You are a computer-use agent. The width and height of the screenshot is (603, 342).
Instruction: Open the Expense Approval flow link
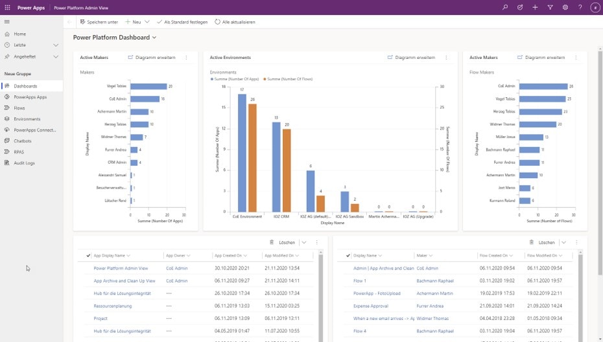(371, 306)
